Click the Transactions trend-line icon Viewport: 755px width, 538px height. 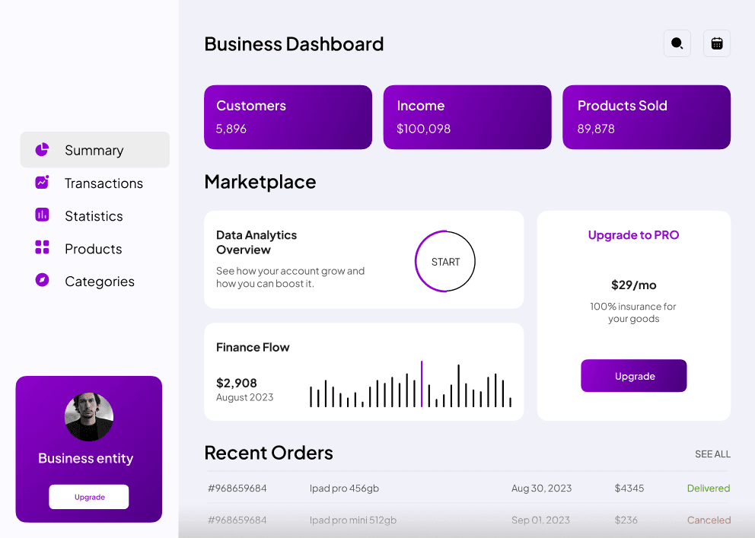[x=42, y=183]
